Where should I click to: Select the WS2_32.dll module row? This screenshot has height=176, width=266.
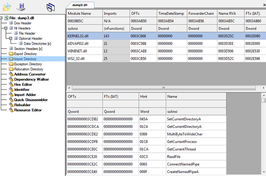pos(166,59)
